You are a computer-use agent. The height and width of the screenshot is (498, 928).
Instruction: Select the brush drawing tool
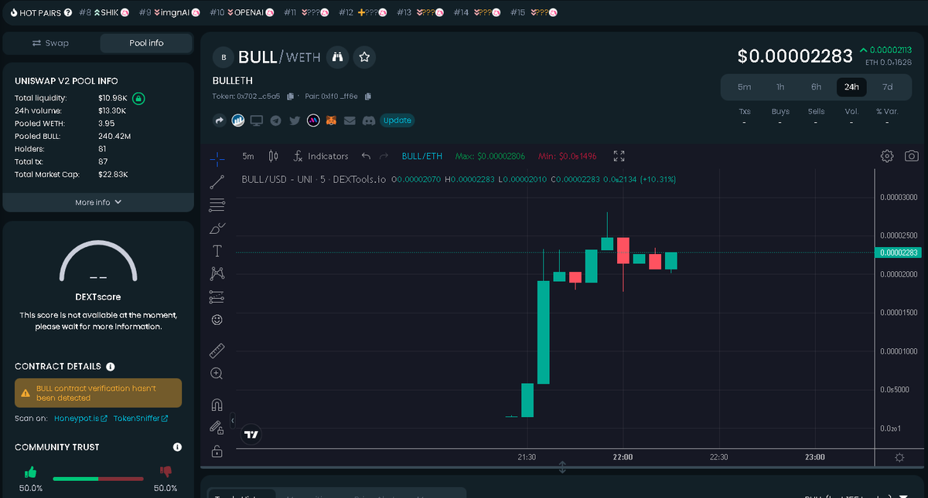click(x=217, y=229)
